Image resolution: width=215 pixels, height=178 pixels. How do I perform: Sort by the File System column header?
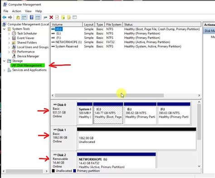pos(113,24)
